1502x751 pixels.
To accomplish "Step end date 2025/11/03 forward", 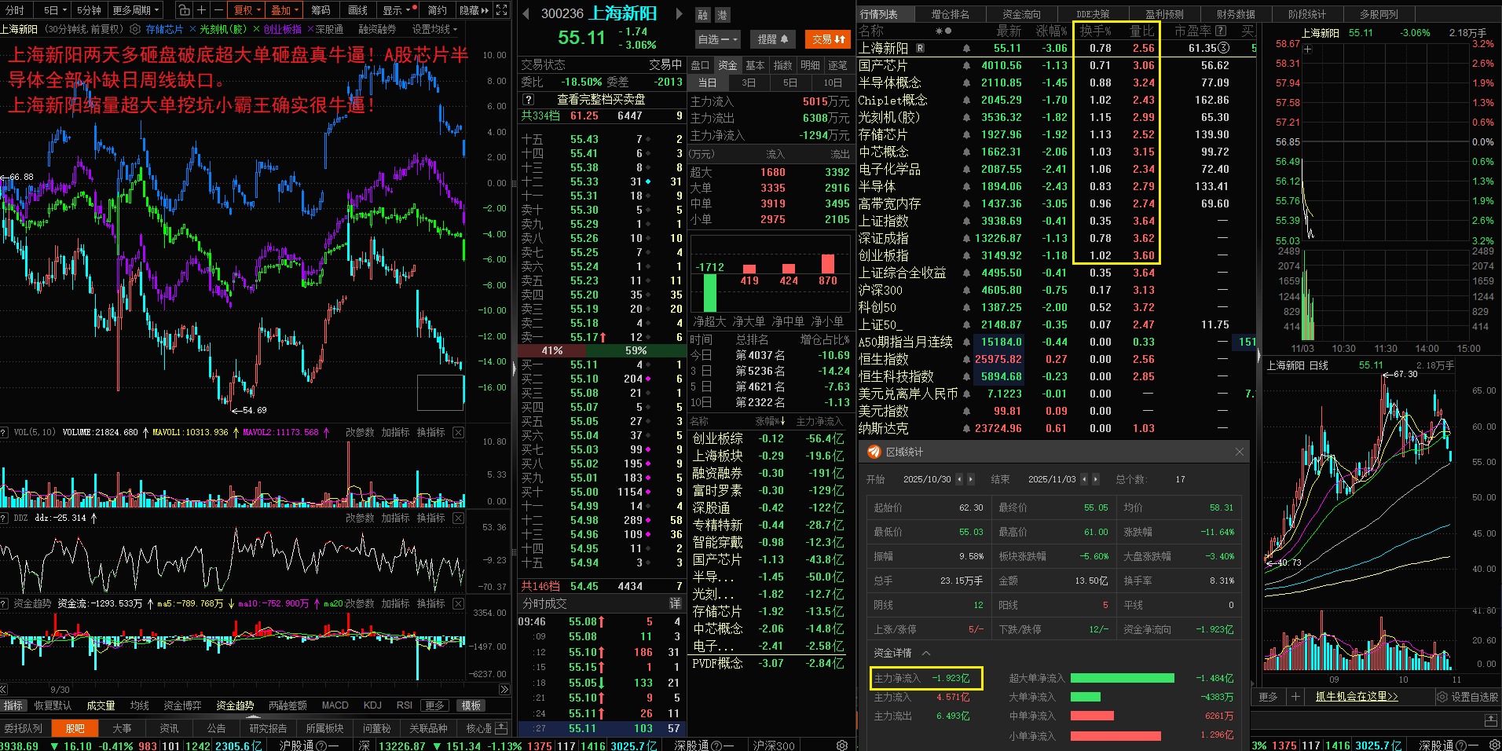I will coord(1095,479).
